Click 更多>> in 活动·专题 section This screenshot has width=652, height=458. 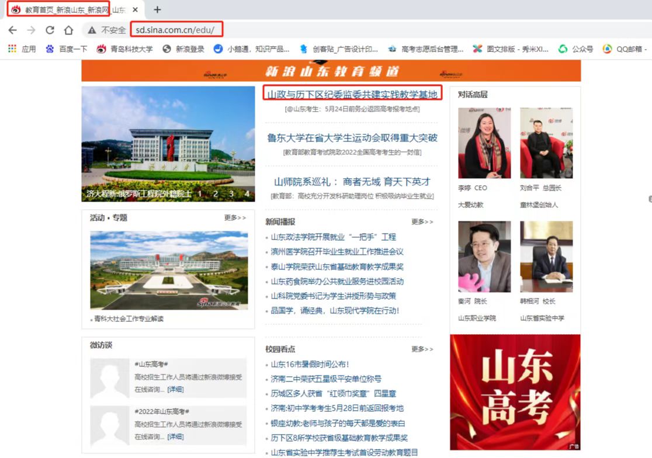(x=235, y=218)
